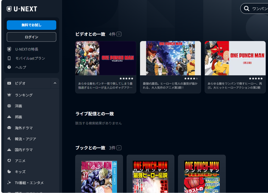
Task: Click the crown icon for ランキング
Action: (x=9, y=95)
